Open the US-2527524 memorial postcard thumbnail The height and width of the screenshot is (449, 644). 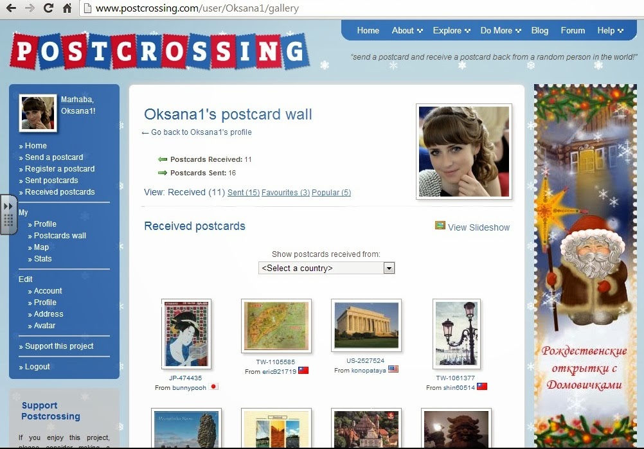click(x=366, y=325)
